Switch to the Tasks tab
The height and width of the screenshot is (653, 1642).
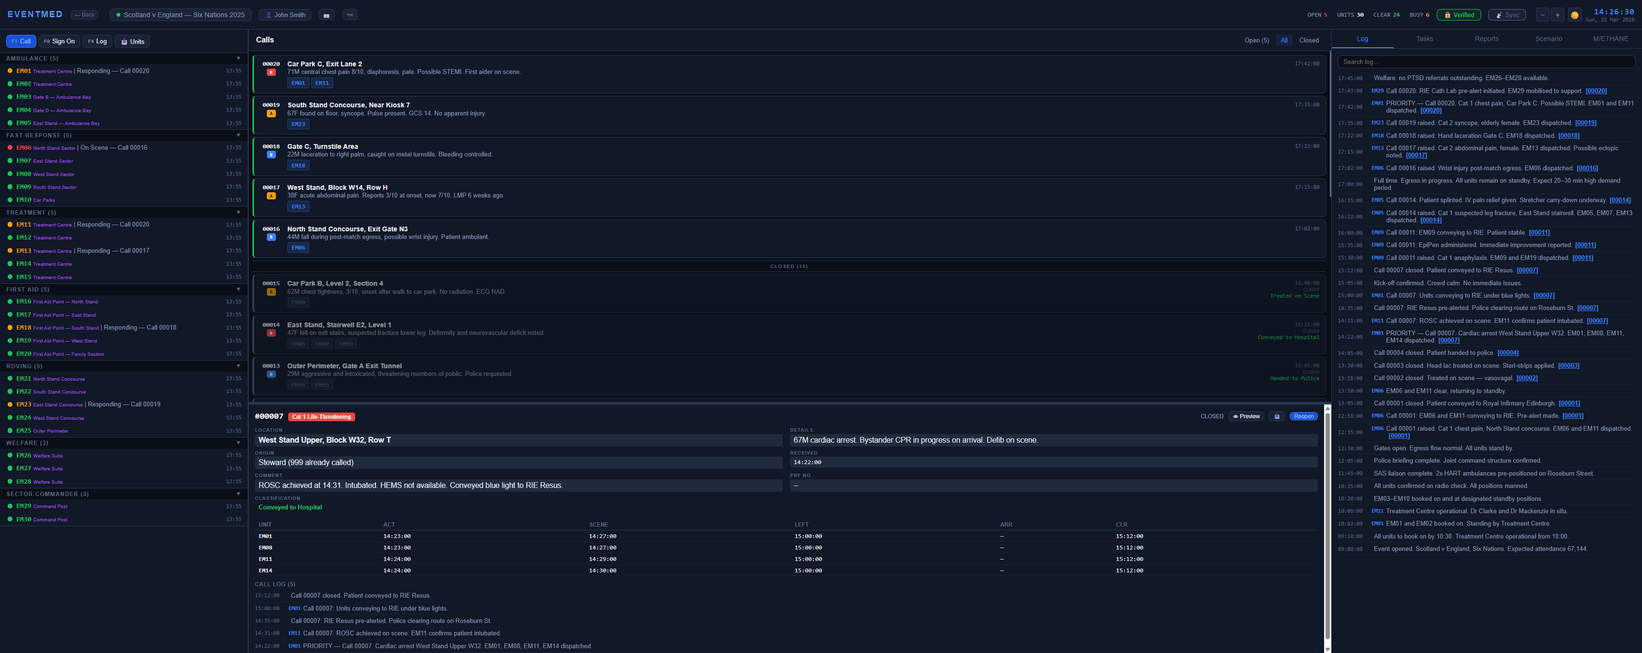tap(1424, 38)
